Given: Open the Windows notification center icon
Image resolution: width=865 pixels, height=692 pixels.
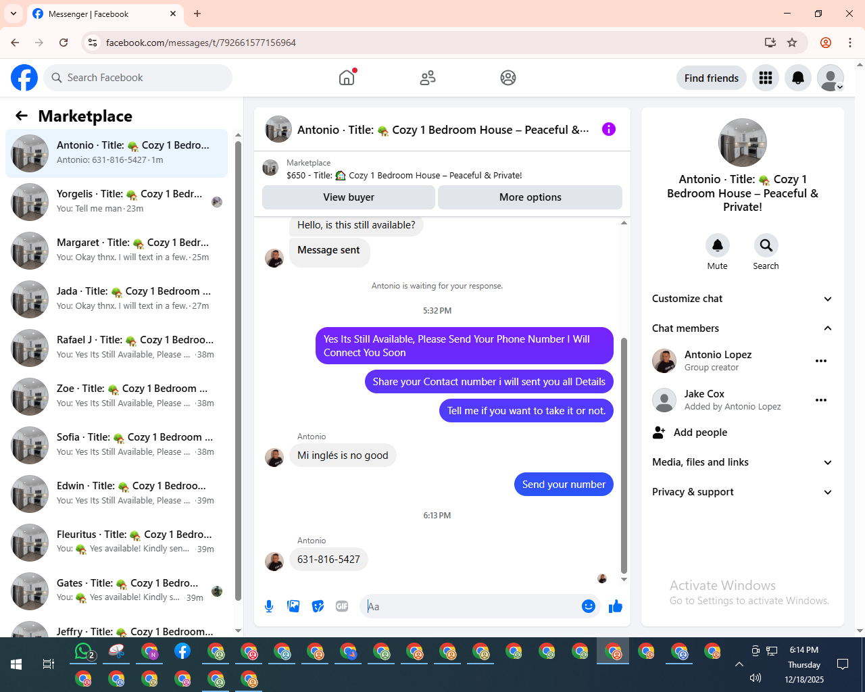Looking at the screenshot, I should [843, 664].
